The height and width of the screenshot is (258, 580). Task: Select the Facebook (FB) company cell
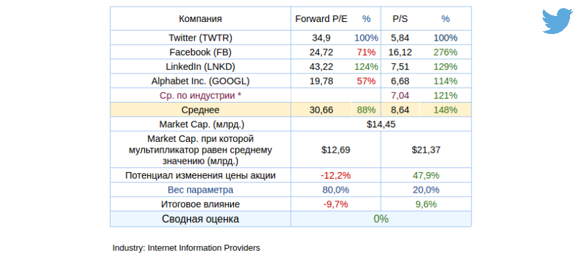(201, 52)
